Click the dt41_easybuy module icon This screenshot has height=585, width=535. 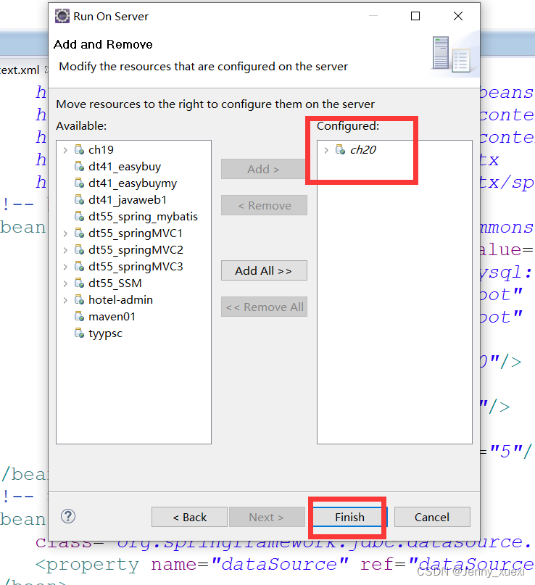click(x=79, y=167)
